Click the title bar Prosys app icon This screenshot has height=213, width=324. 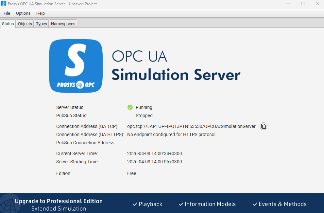tap(4, 4)
